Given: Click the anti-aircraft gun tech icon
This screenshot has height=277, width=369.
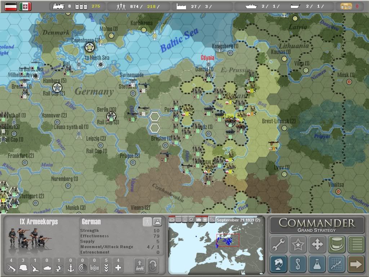Looking at the screenshot, I should (59, 268).
